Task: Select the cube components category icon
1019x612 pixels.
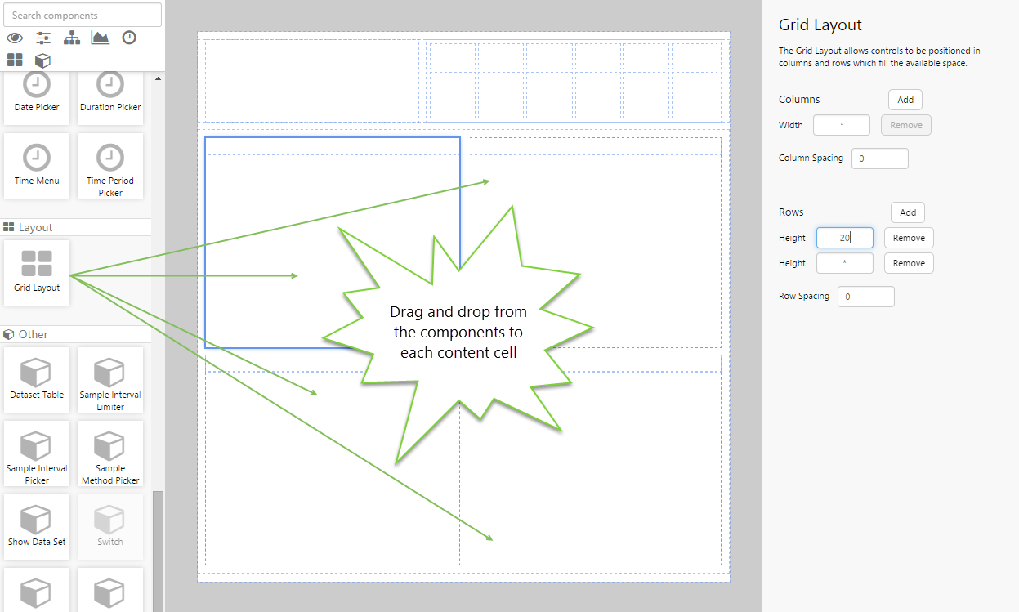Action: coord(42,60)
